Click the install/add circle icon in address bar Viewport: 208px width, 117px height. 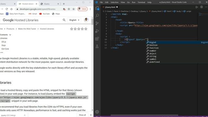pos(69,9)
